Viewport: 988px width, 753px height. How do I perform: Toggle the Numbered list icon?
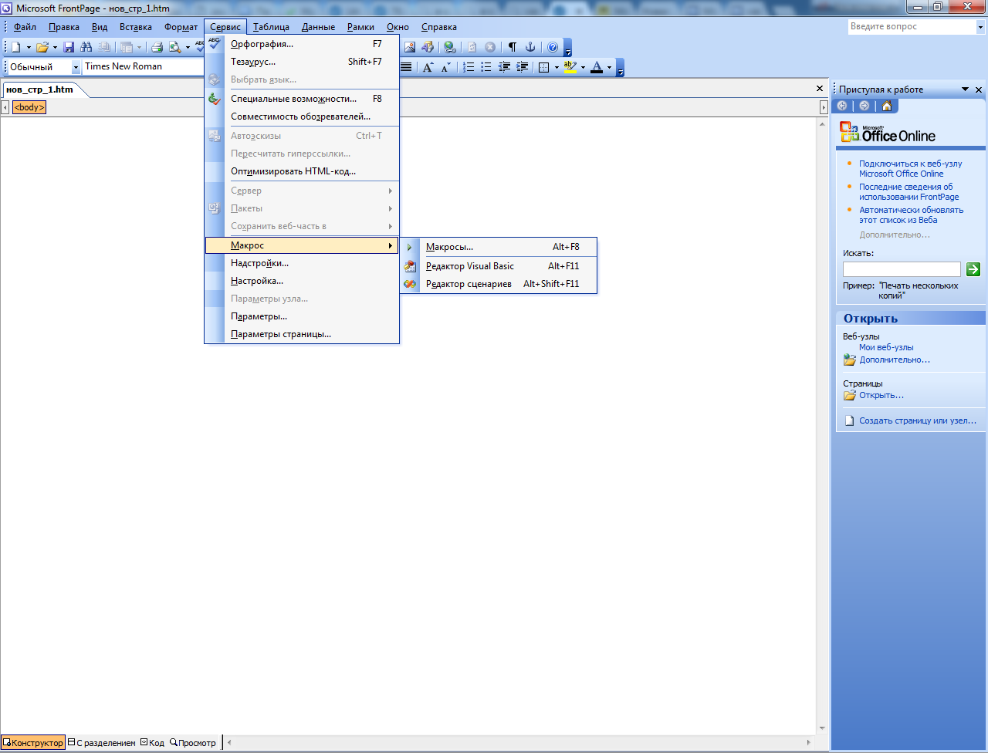469,67
